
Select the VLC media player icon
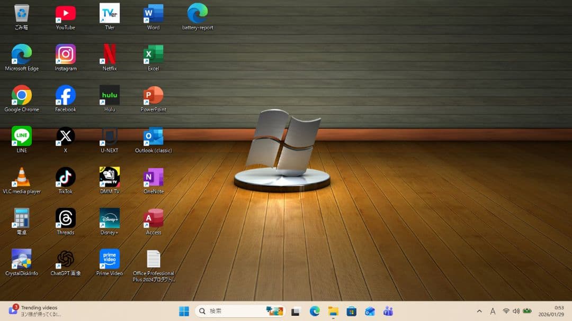click(22, 178)
